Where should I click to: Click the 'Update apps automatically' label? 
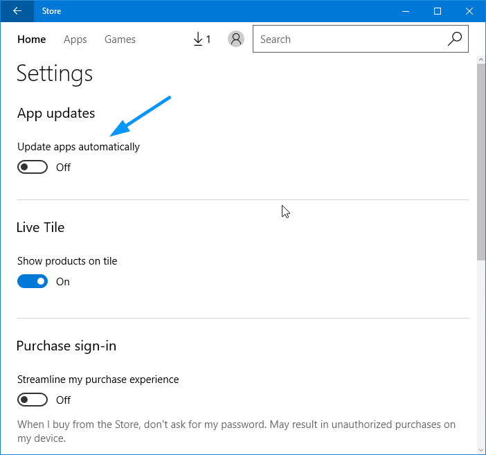(78, 147)
